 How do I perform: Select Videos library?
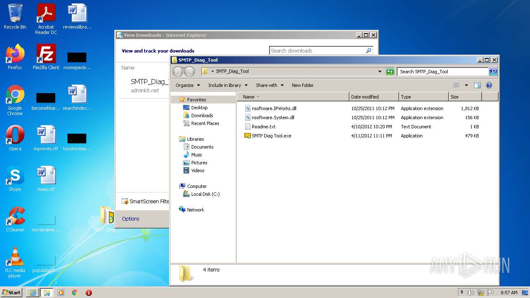(198, 171)
